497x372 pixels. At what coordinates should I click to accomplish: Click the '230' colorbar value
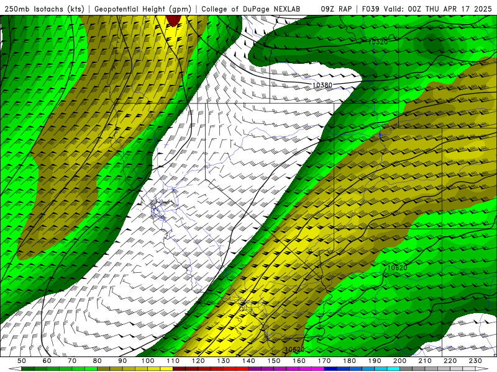(475, 361)
